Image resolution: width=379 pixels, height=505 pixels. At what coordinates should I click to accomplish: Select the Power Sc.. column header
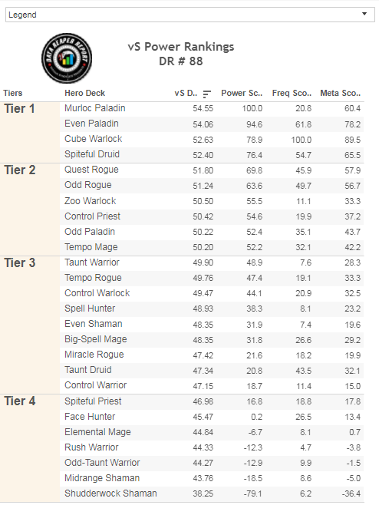coord(242,93)
